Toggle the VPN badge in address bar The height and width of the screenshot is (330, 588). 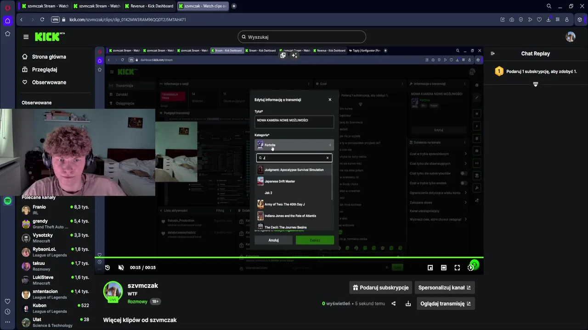coord(55,20)
